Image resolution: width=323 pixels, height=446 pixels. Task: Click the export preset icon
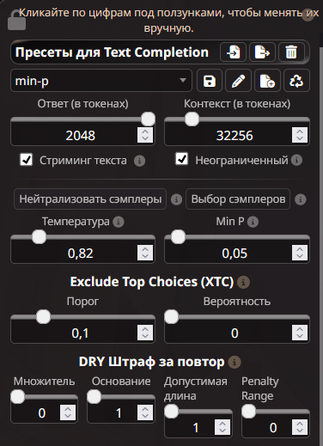(262, 52)
